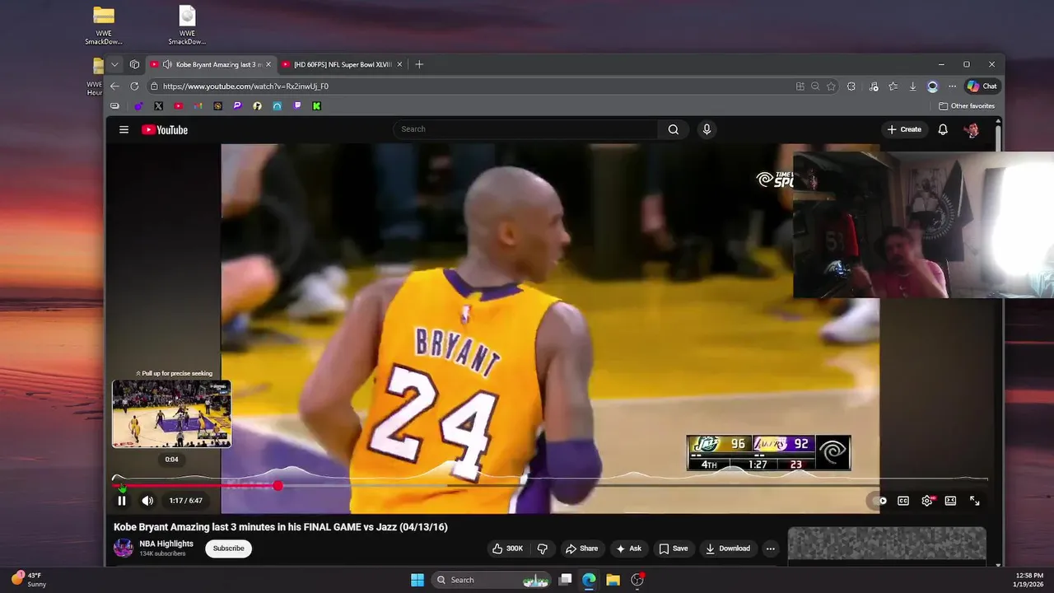This screenshot has width=1054, height=593.
Task: Share the Kobe Bryant video
Action: 581,549
